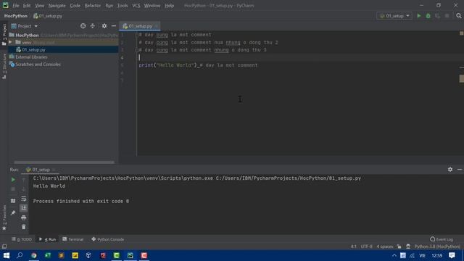Click Restore Layout icon in Run panel

pyautogui.click(x=13, y=201)
